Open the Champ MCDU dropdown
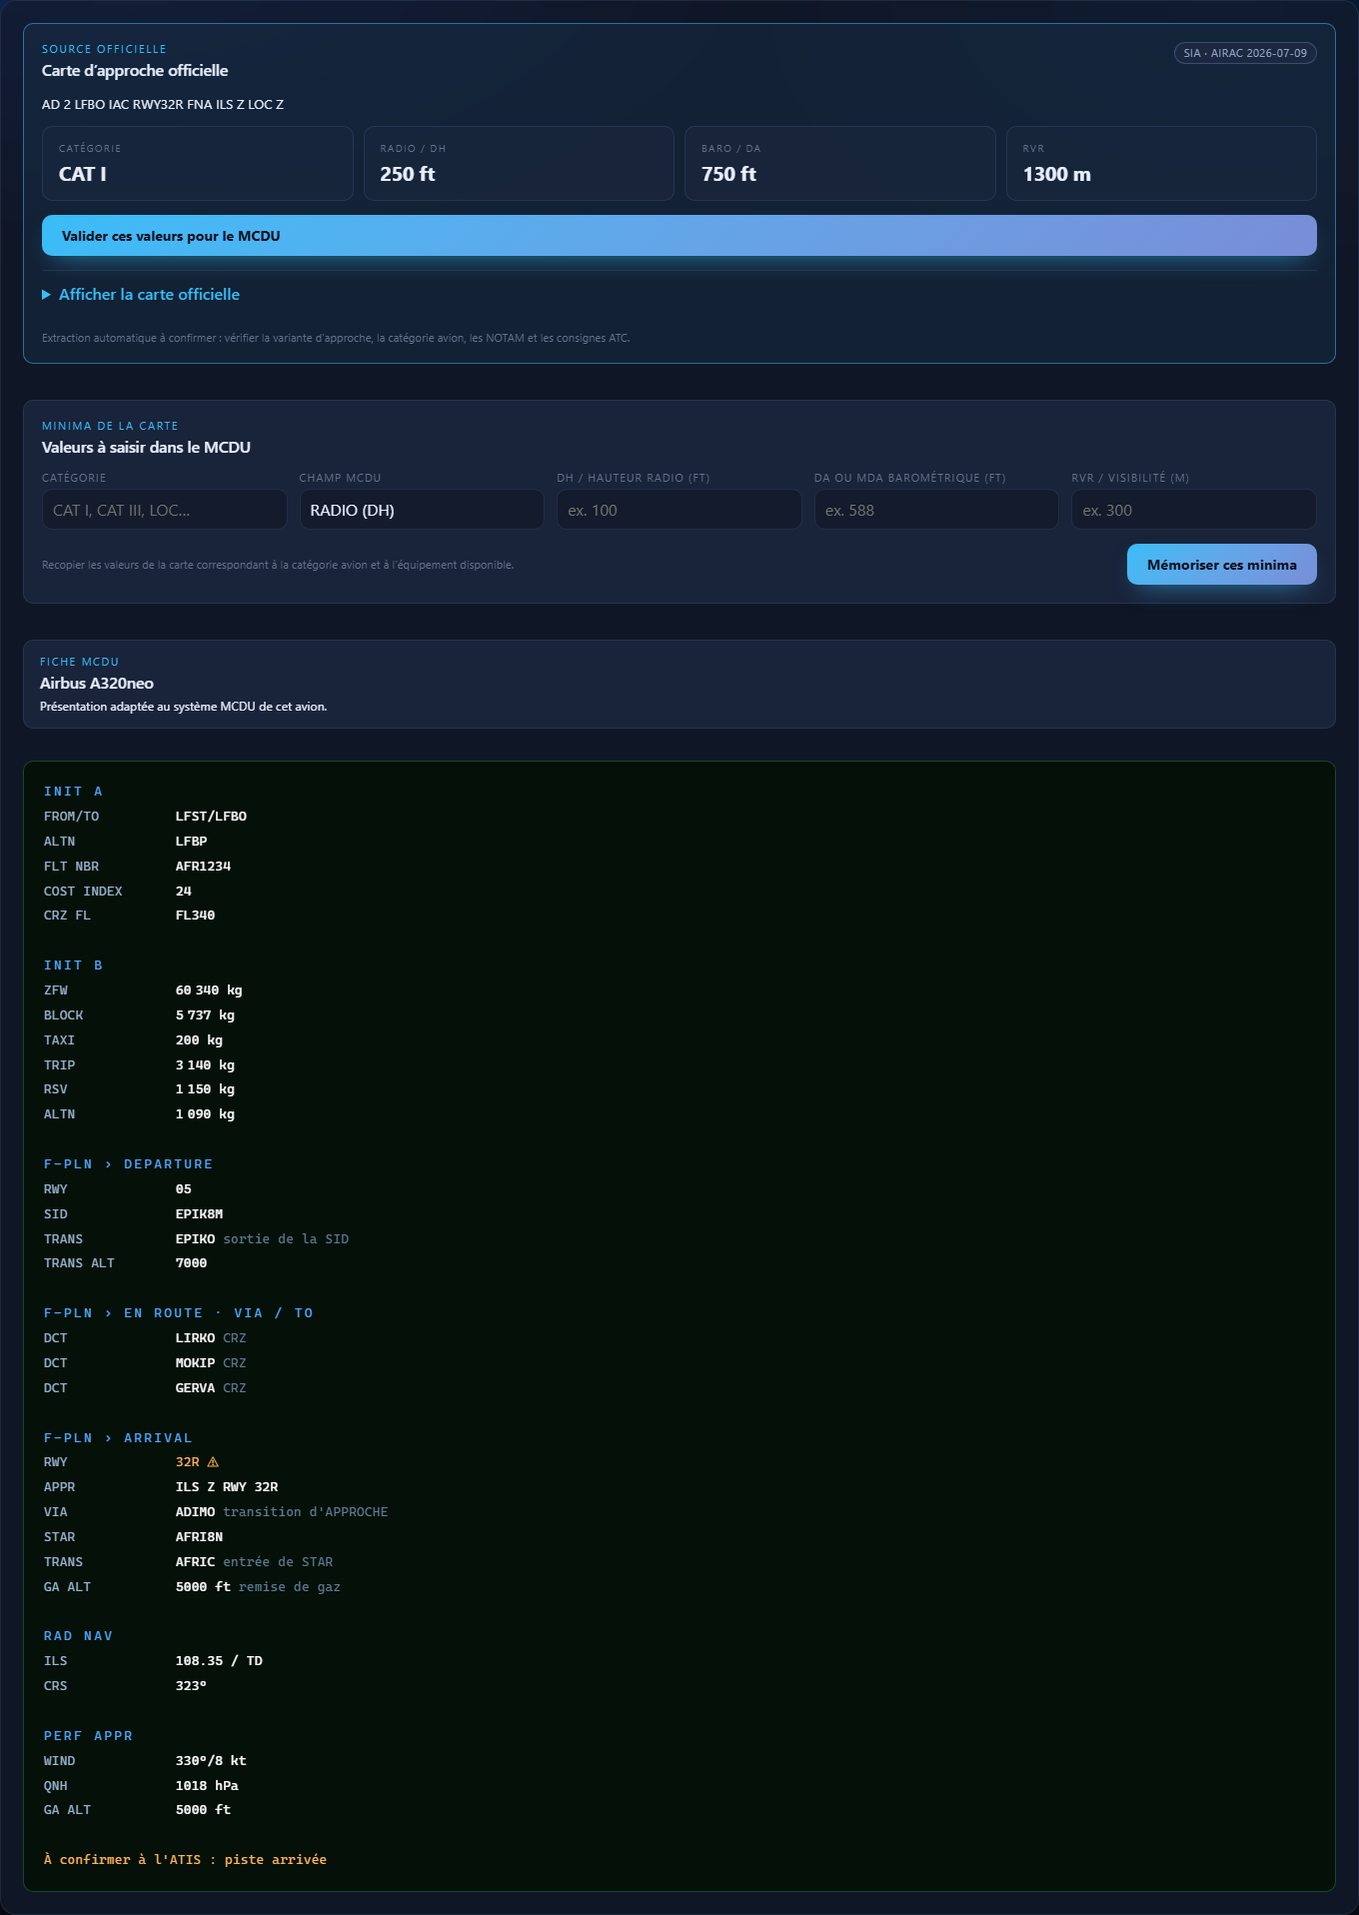 (x=422, y=510)
